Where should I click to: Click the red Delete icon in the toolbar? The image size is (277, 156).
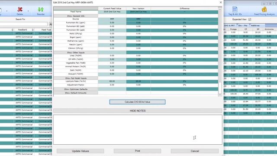[20, 10]
